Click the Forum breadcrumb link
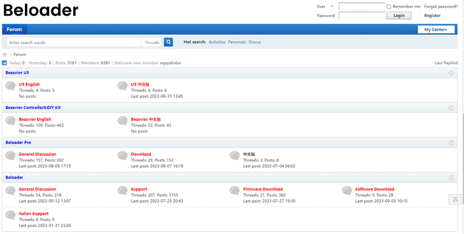 click(20, 54)
